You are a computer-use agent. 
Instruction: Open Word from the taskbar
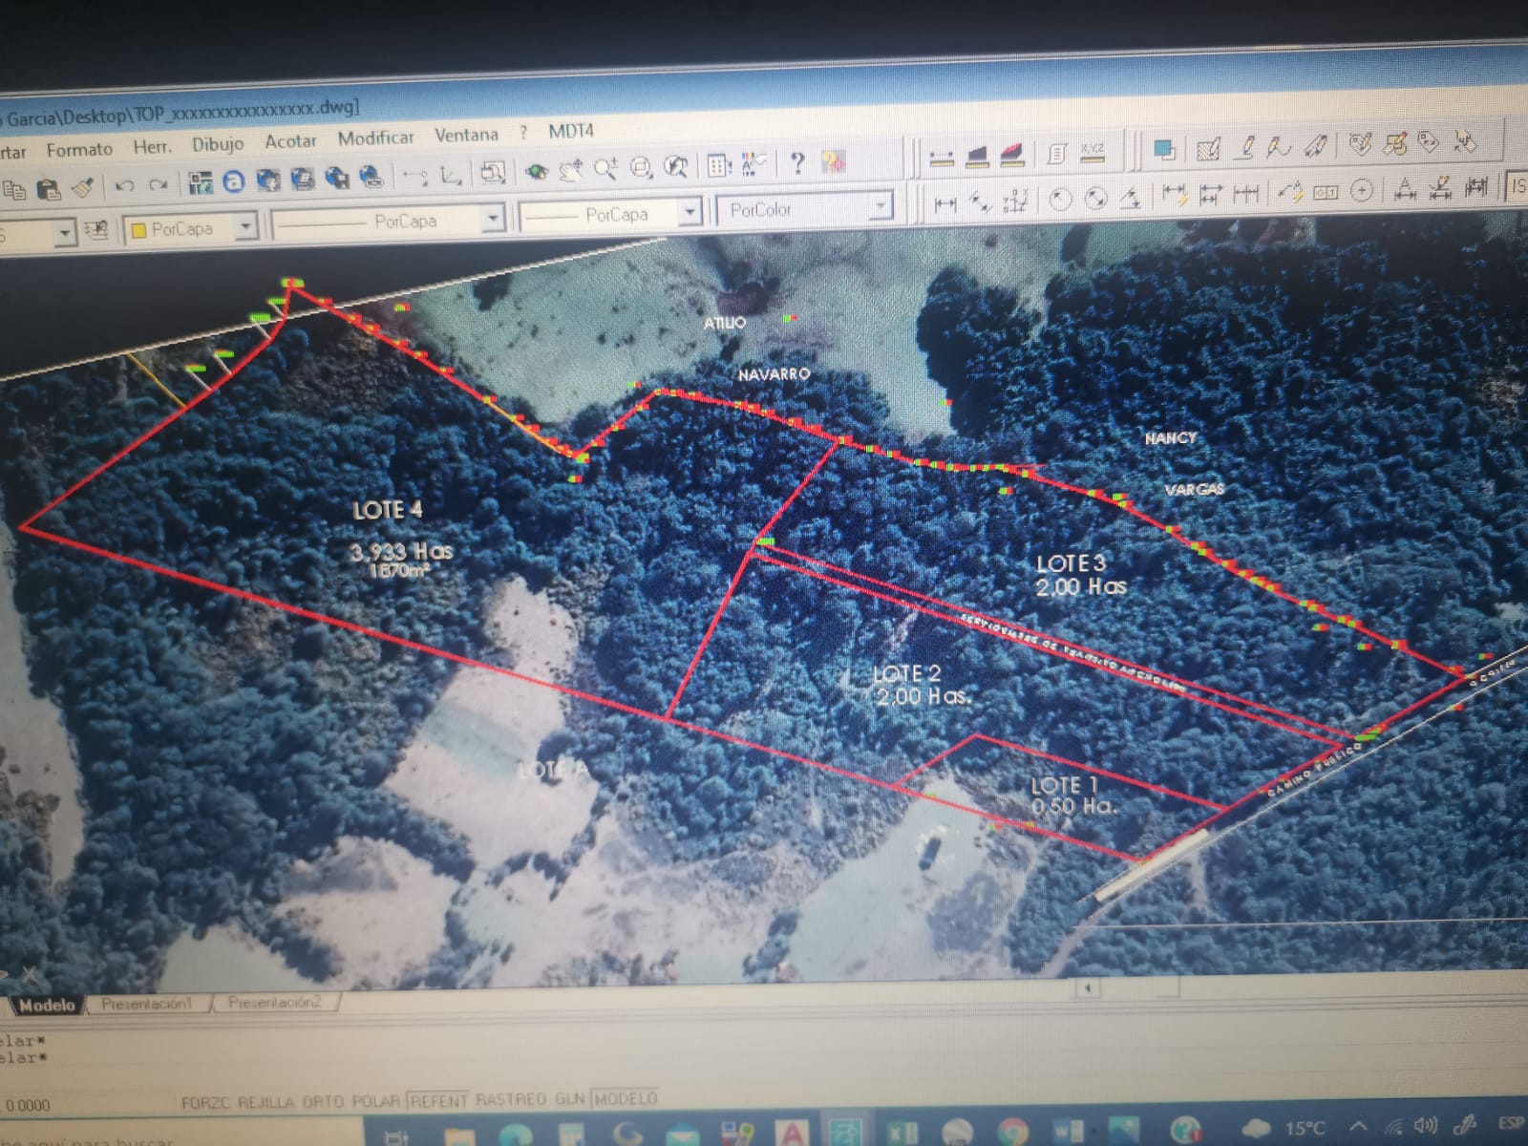[x=1069, y=1132]
